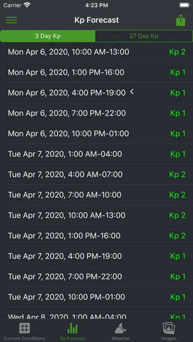This screenshot has height=342, width=193.
Task: Open Tue Apr 7 7:00 PM-22:00 entry
Action: tap(96, 277)
